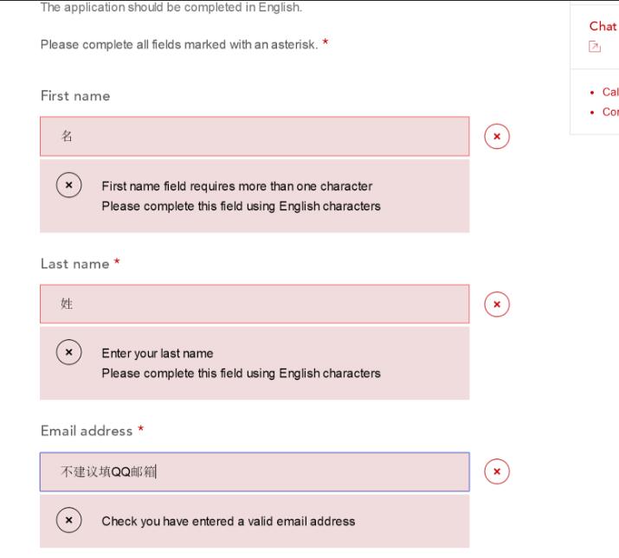
Task: Click the error icon in the Email address message
Action: pyautogui.click(x=69, y=521)
